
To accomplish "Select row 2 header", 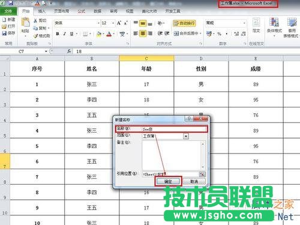I will [5, 84].
